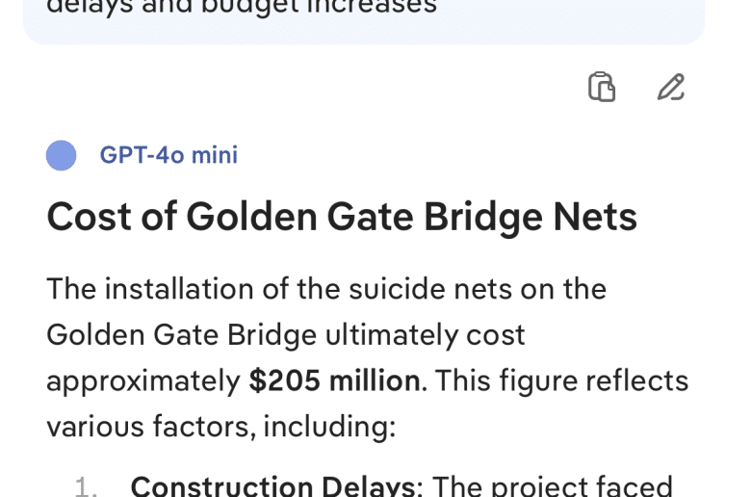751x497 pixels.
Task: Click the word 'approximately' in the response
Action: click(143, 381)
